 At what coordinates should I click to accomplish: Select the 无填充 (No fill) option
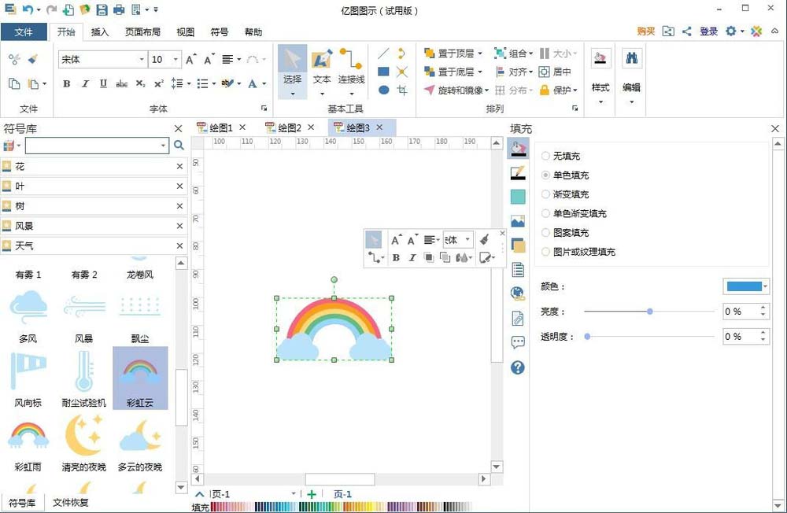pos(562,156)
